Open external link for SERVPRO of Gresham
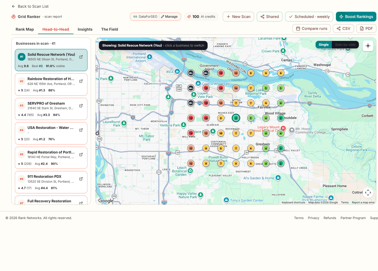Image resolution: width=378 pixels, height=271 pixels. click(81, 106)
